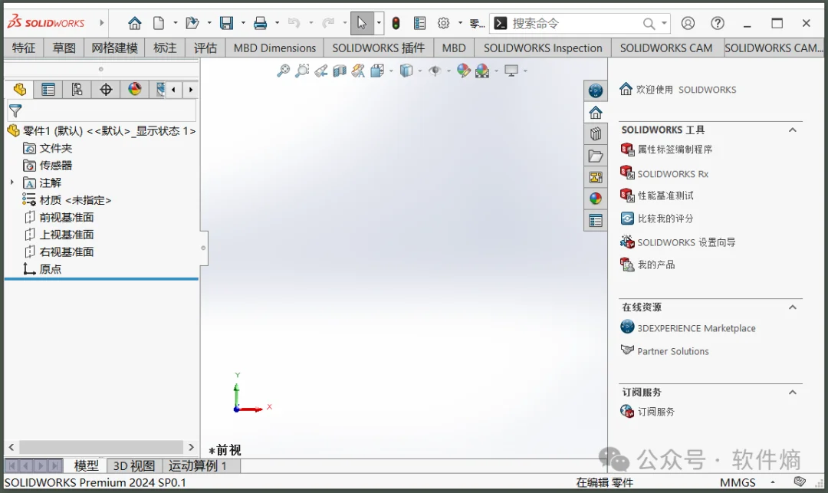The height and width of the screenshot is (493, 828).
Task: Open the Save dropdown arrow
Action: pyautogui.click(x=242, y=23)
